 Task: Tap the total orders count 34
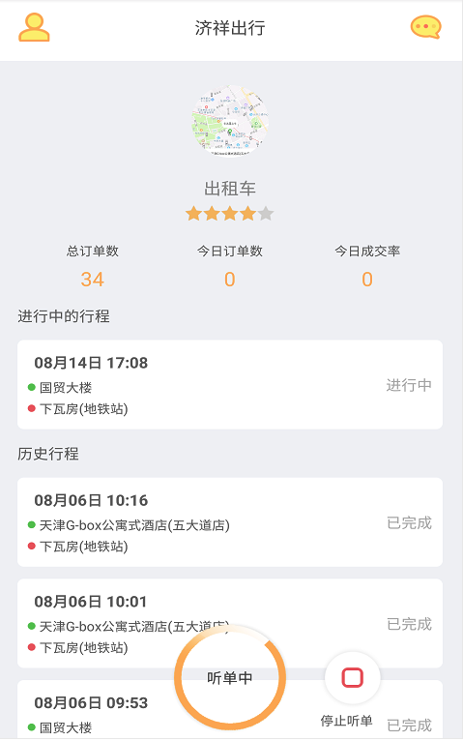pos(92,280)
